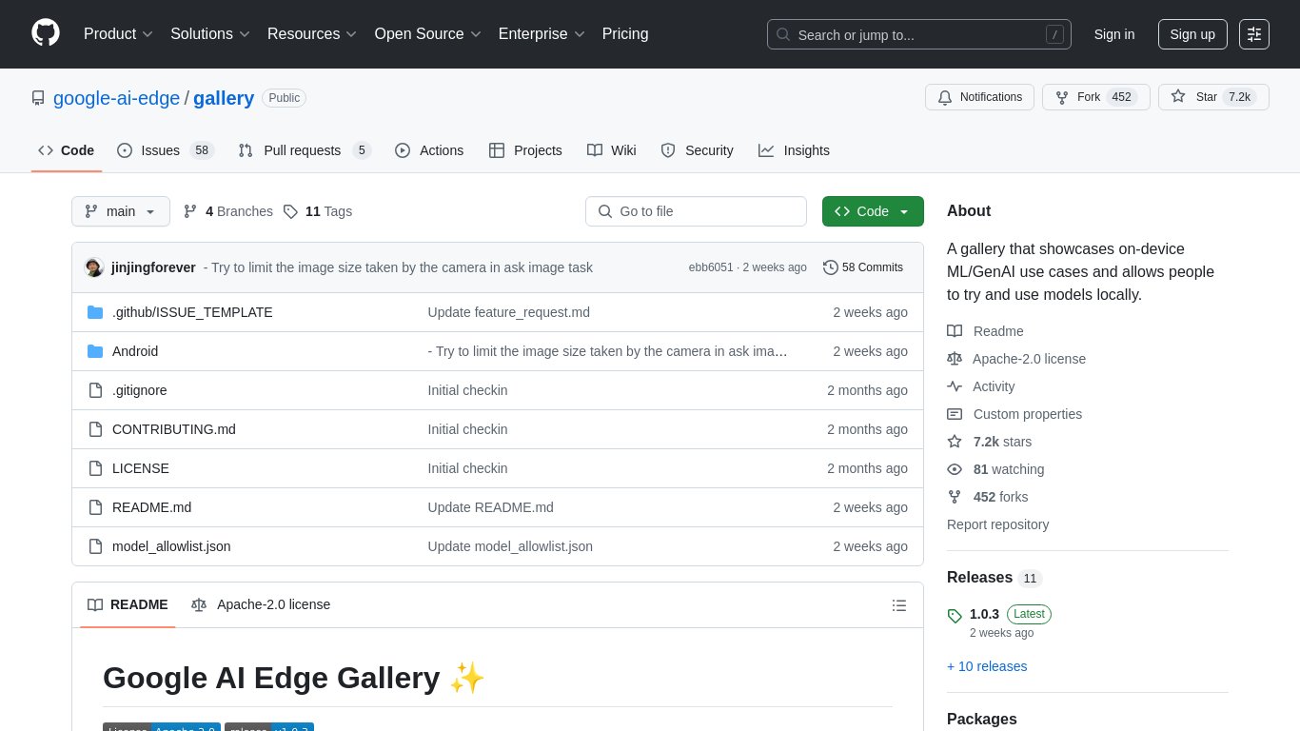This screenshot has width=1300, height=731.
Task: Open the 58 Commits history
Action: pos(862,267)
